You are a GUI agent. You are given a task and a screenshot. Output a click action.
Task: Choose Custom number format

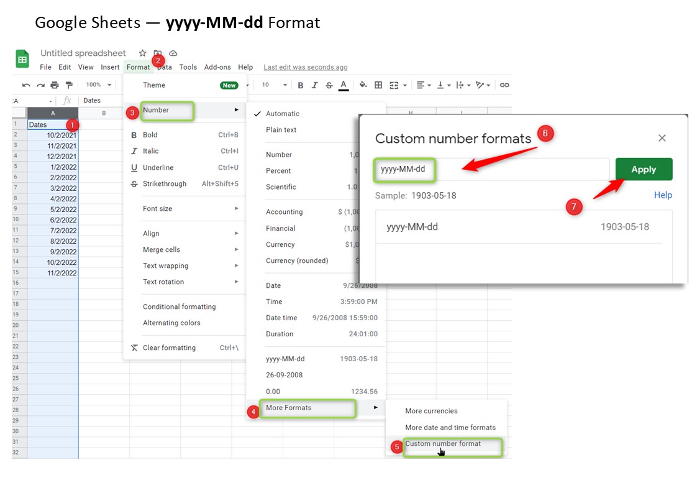point(446,444)
